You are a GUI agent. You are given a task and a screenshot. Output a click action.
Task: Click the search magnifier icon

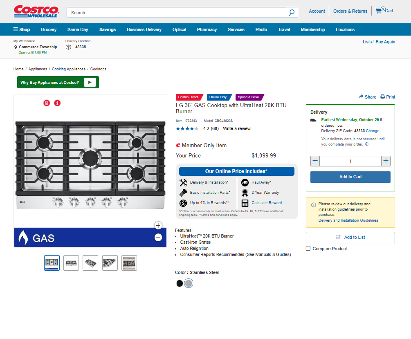click(292, 13)
